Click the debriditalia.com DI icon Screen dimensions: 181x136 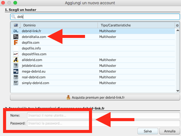[x=16, y=37]
